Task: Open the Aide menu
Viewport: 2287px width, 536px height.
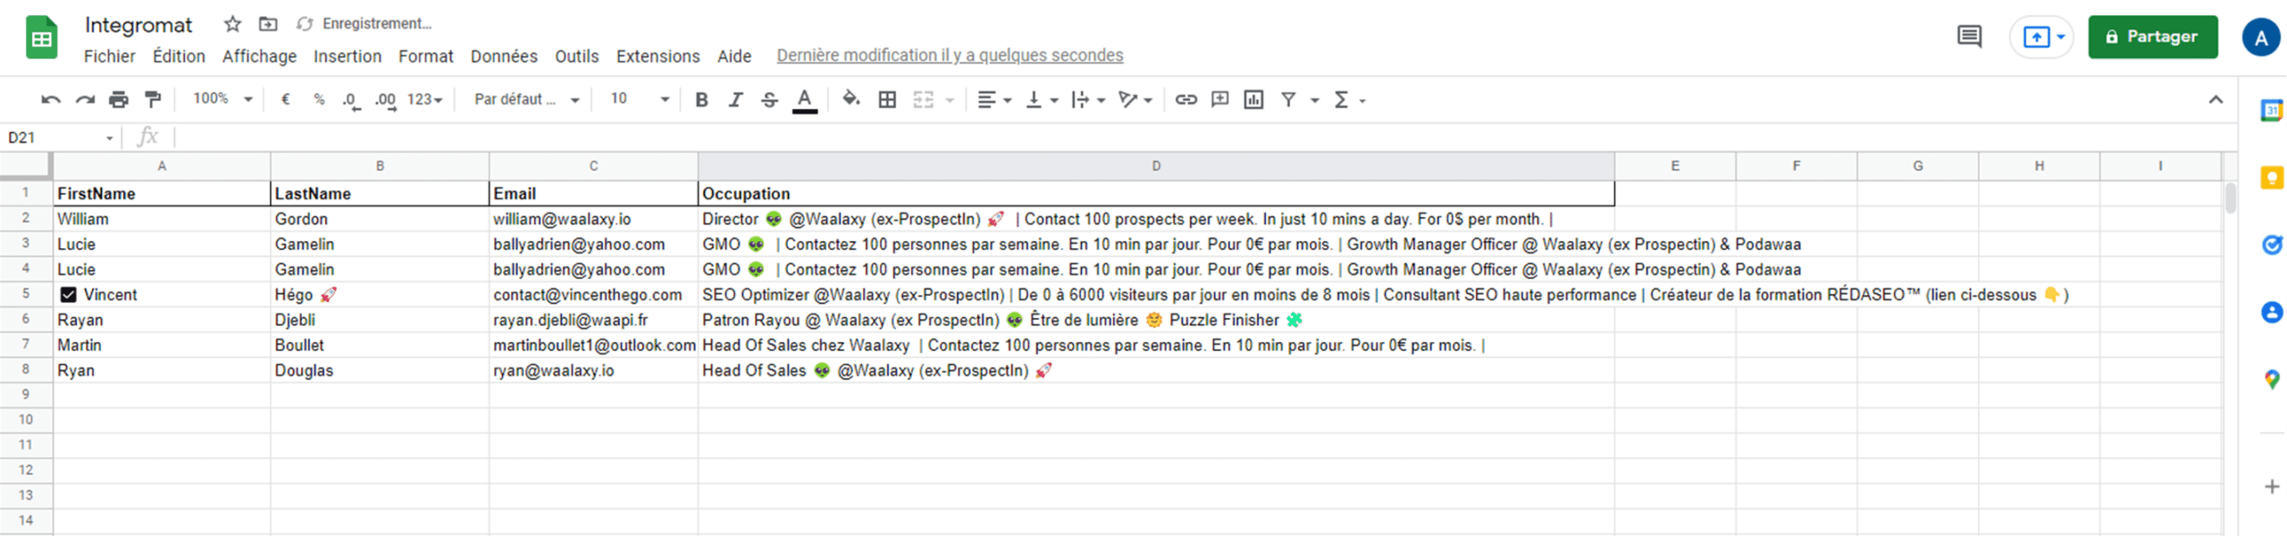Action: [x=733, y=56]
